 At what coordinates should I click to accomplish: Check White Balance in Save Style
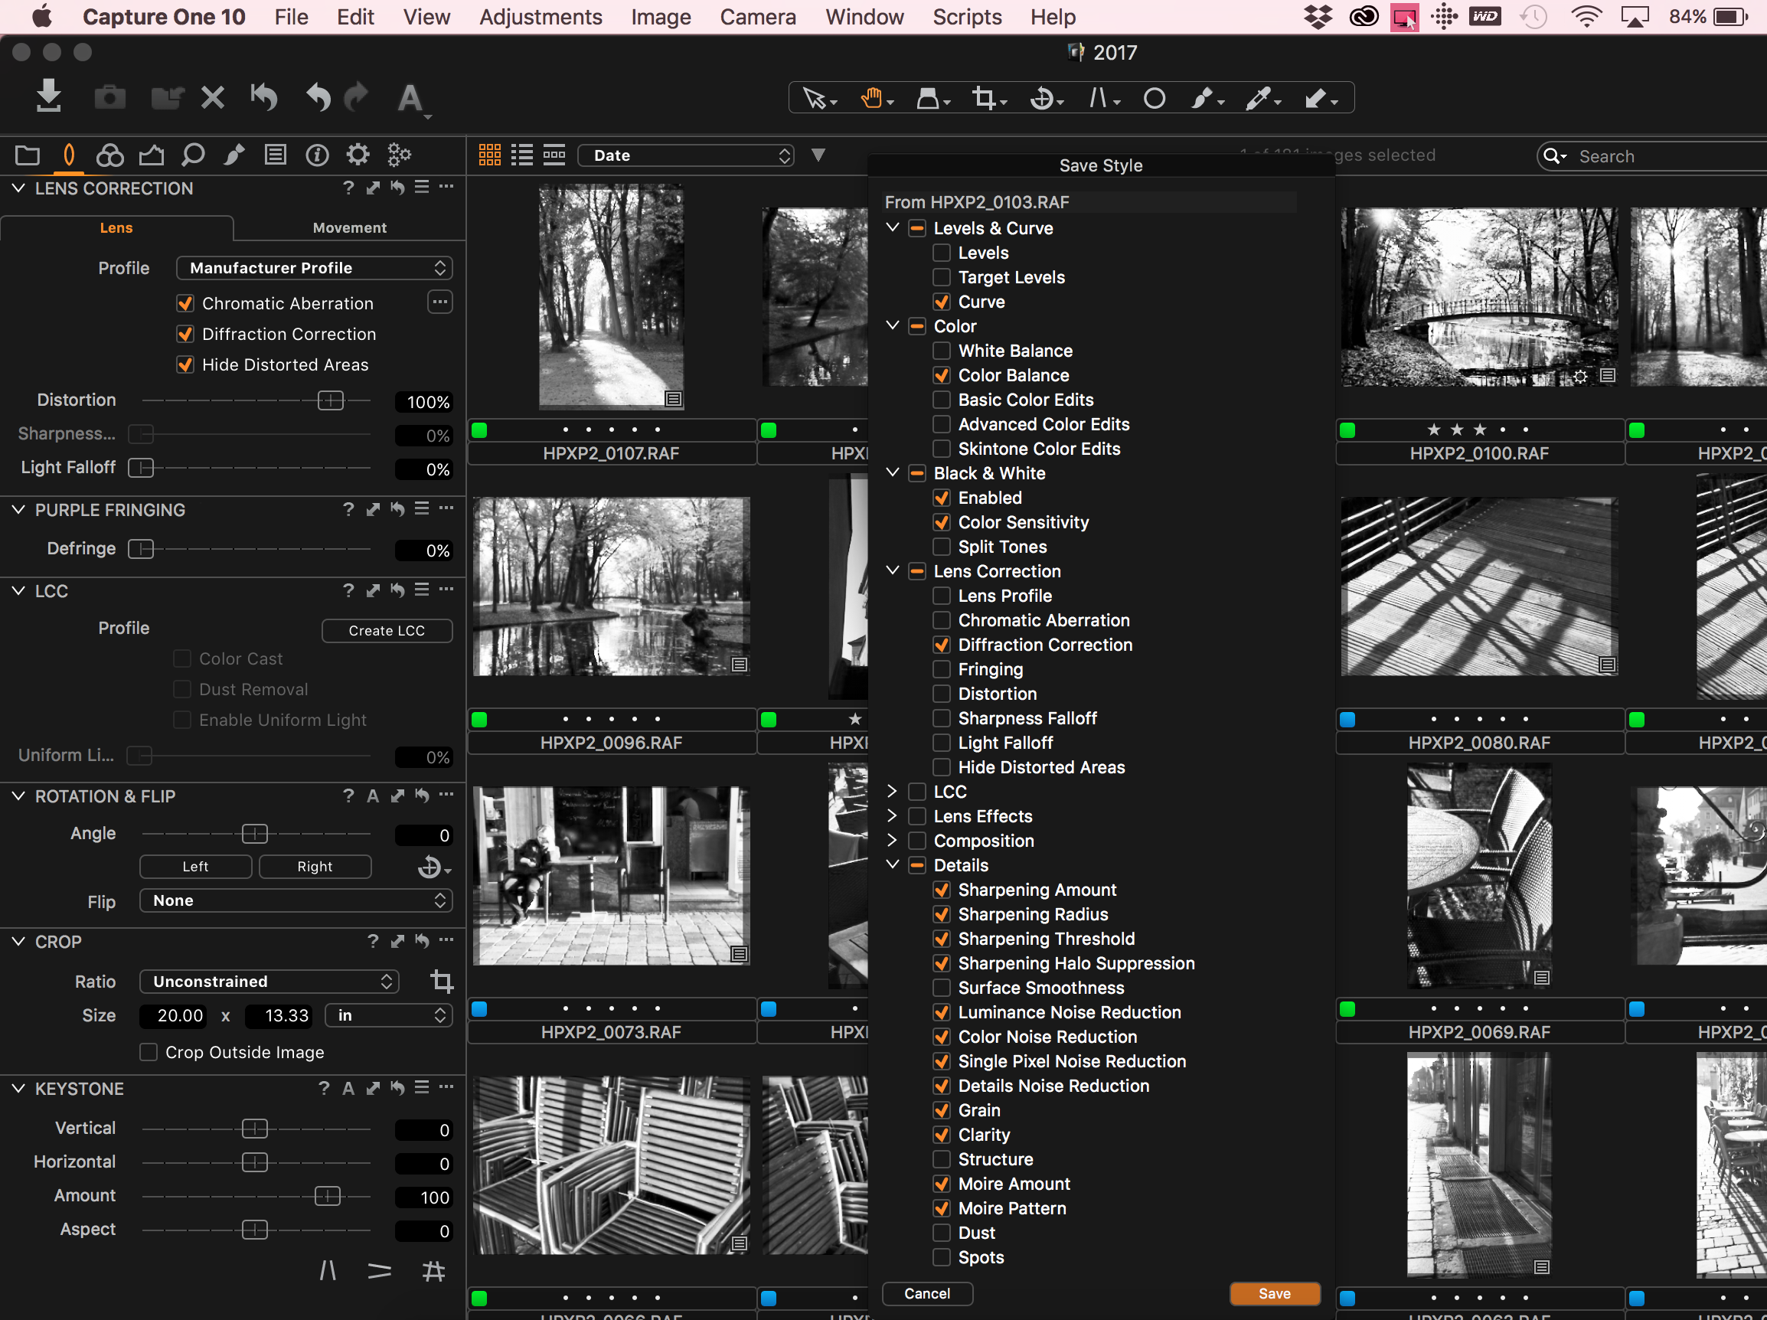coord(942,351)
